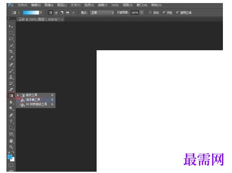Choose radial gradient style
Image resolution: width=232 pixels, height=173 pixels.
click(56, 13)
